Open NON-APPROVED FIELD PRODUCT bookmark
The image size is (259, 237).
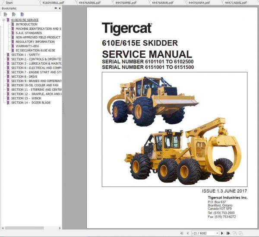tap(38, 37)
